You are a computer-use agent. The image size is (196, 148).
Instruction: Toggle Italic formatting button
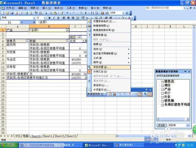[54, 18]
